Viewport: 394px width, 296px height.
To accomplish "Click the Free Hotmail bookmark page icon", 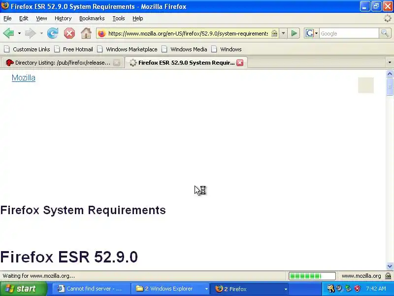I will (x=57, y=49).
